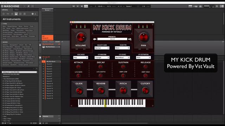
Task: Open the LFO Destination Pitch dropdown
Action: [143, 57]
